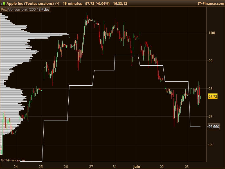Click the 100 price axis label
This screenshot has width=225, height=169.
[x=212, y=33]
